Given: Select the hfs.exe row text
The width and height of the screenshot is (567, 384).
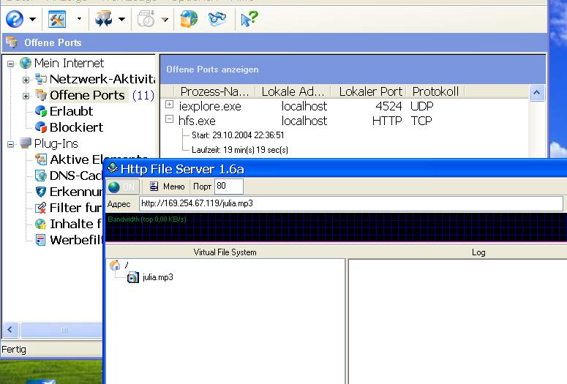Looking at the screenshot, I should pos(197,121).
